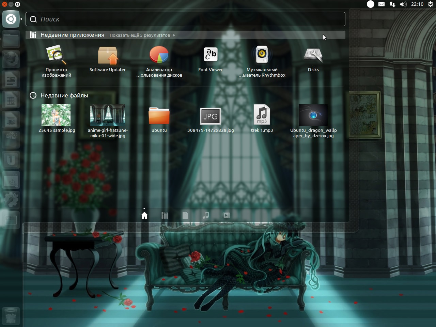This screenshot has height=327, width=436.
Task: Open the window-with-wrench launcher icon
Action: 11,180
